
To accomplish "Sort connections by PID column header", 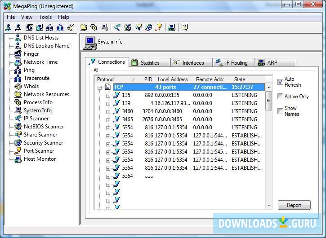I will tap(148, 79).
